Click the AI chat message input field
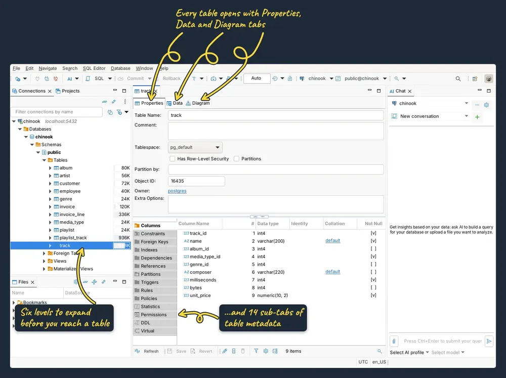This screenshot has height=378, width=506. (x=442, y=341)
